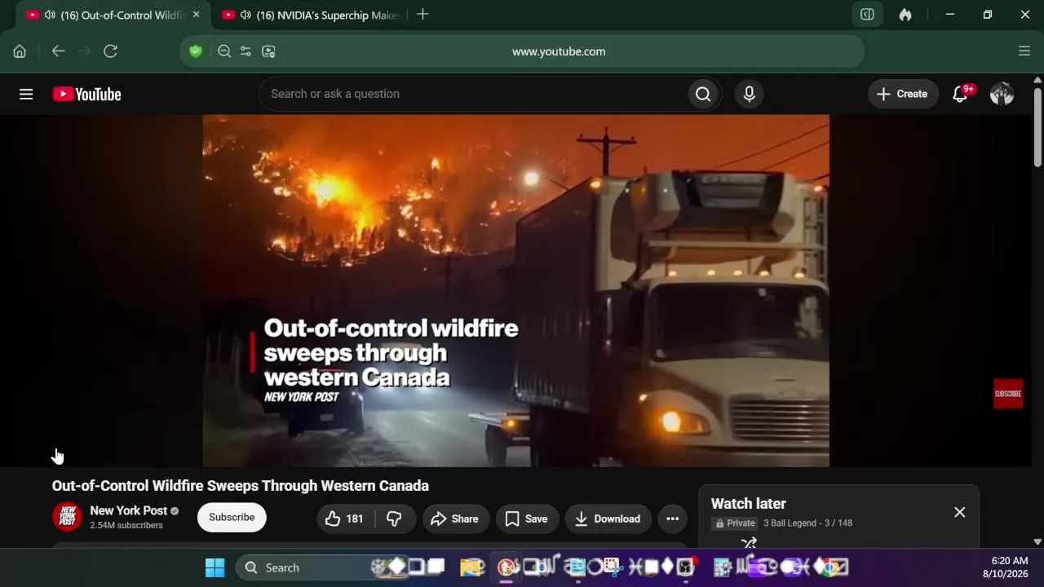The height and width of the screenshot is (587, 1044).
Task: Subscribe to New York Post channel
Action: [x=232, y=518]
